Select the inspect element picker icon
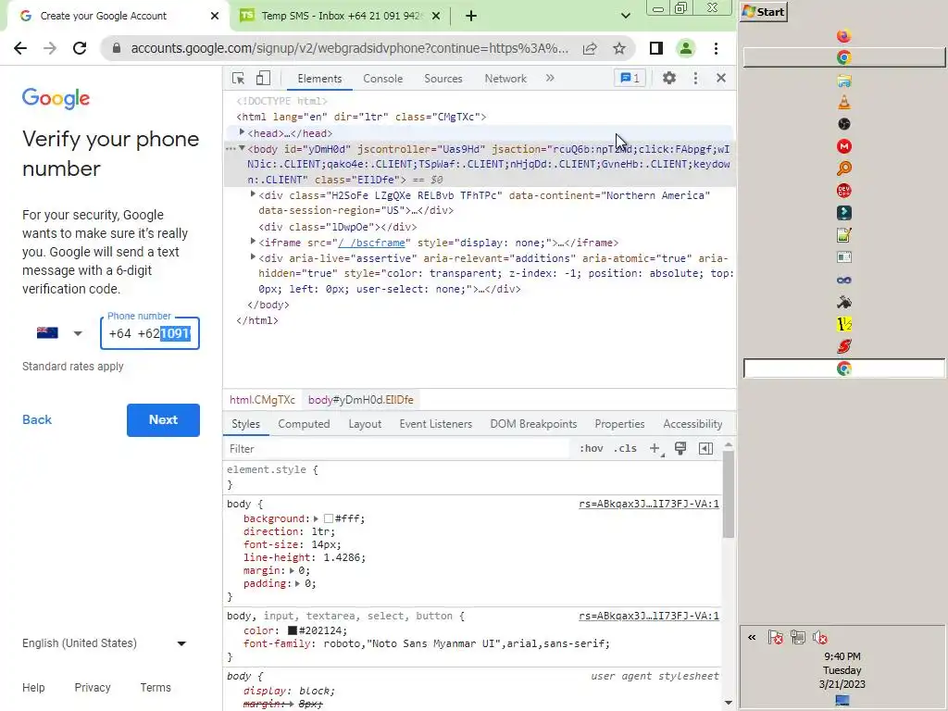Image resolution: width=948 pixels, height=711 pixels. [x=238, y=79]
